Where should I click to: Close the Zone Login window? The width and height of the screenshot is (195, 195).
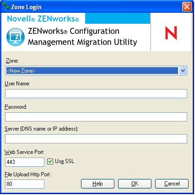(x=187, y=6)
